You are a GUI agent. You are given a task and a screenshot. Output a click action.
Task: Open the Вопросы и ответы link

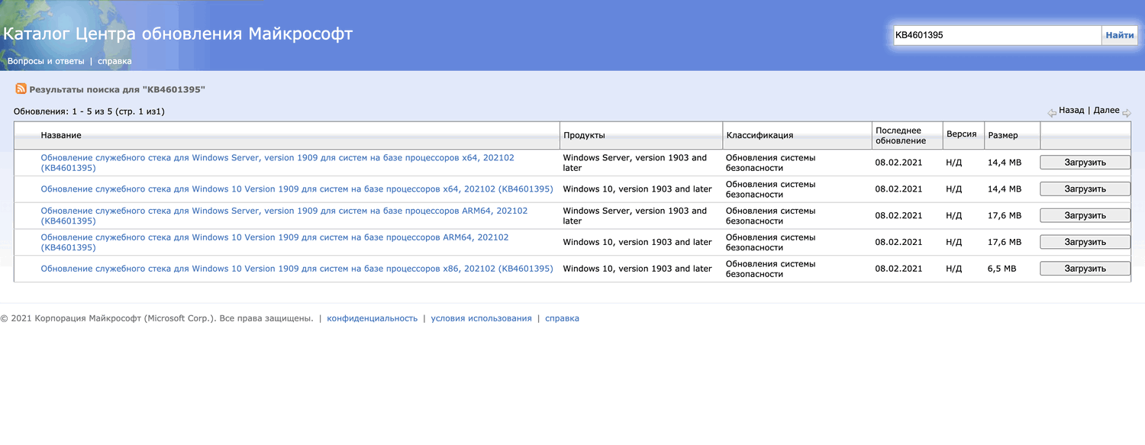coord(46,61)
